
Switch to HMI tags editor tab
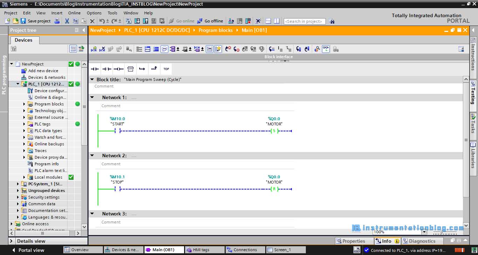(205, 250)
